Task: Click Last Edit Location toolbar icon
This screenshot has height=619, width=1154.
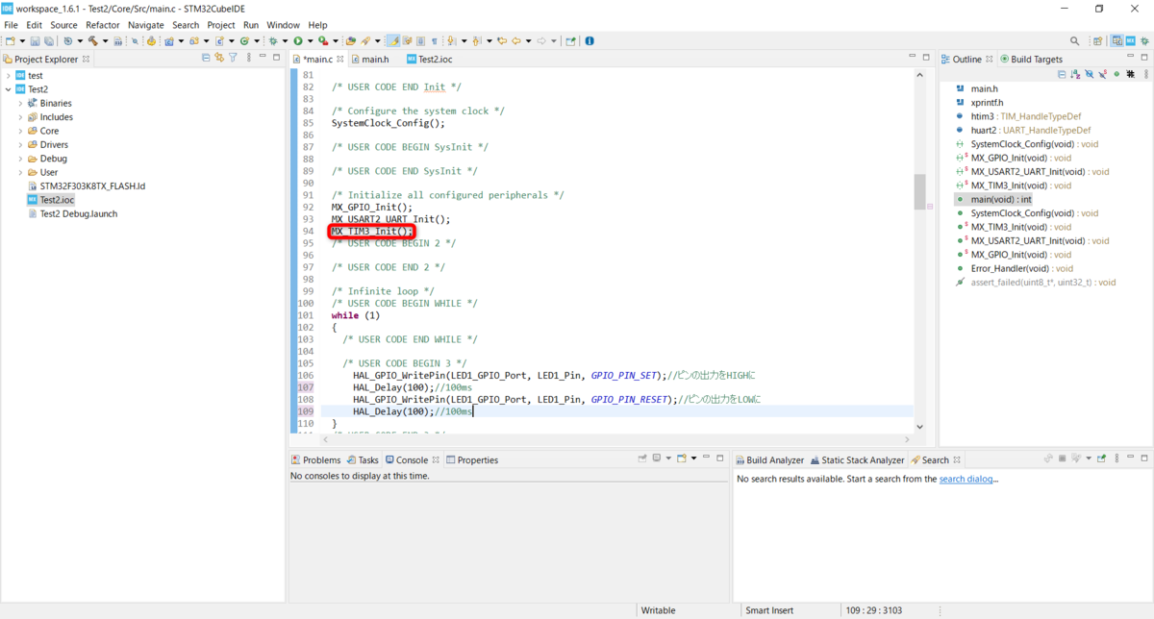Action: 502,41
